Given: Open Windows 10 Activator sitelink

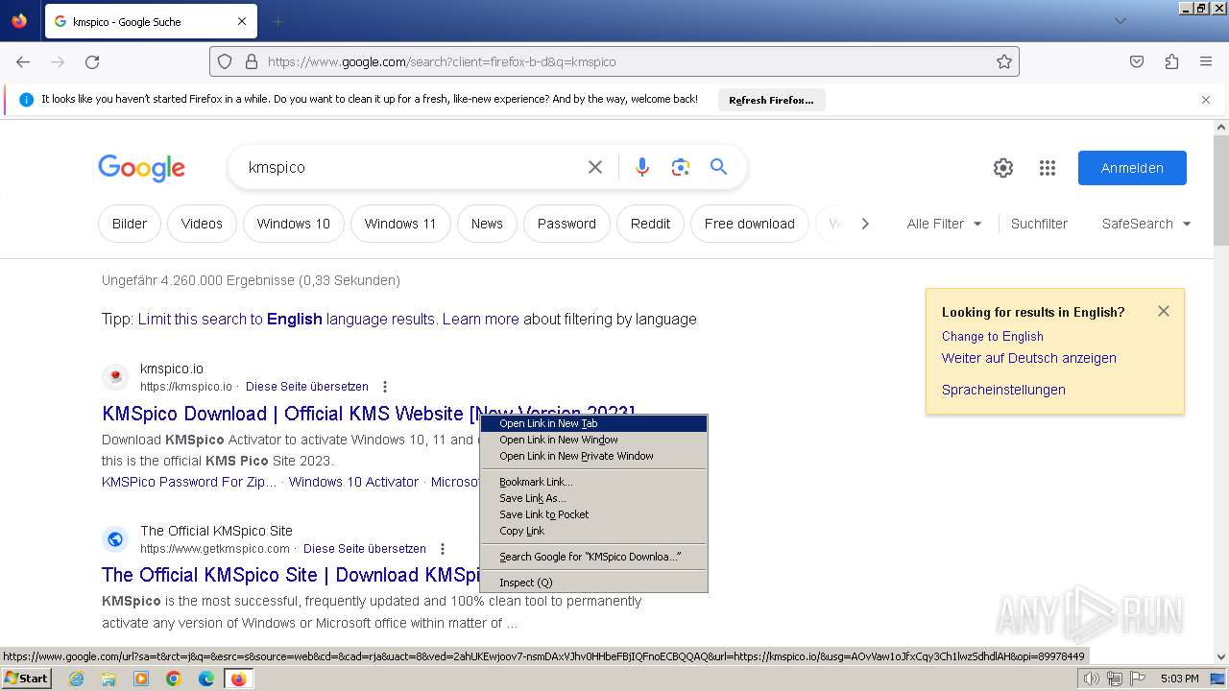Looking at the screenshot, I should pos(353,482).
